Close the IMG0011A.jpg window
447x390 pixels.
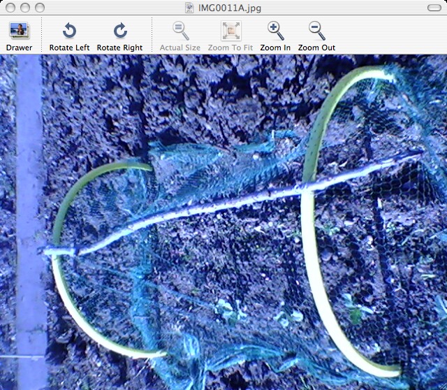pyautogui.click(x=10, y=8)
